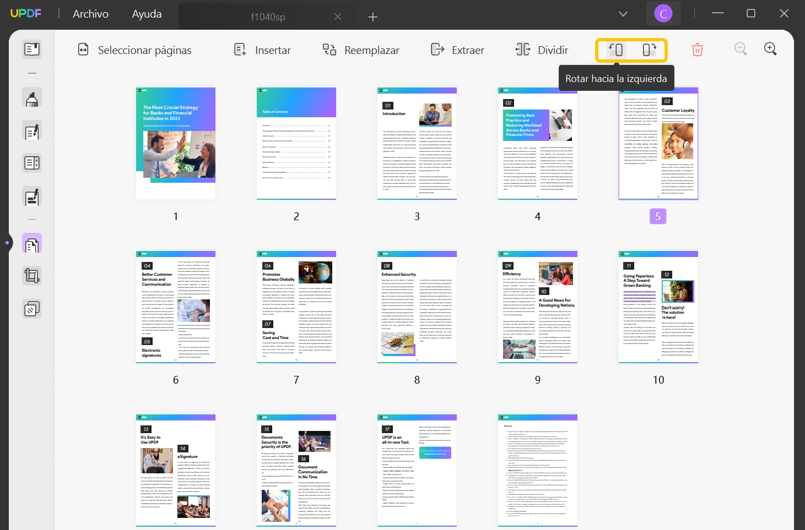Click the UPDF logo
Viewport: 805px width, 530px height.
[x=26, y=13]
